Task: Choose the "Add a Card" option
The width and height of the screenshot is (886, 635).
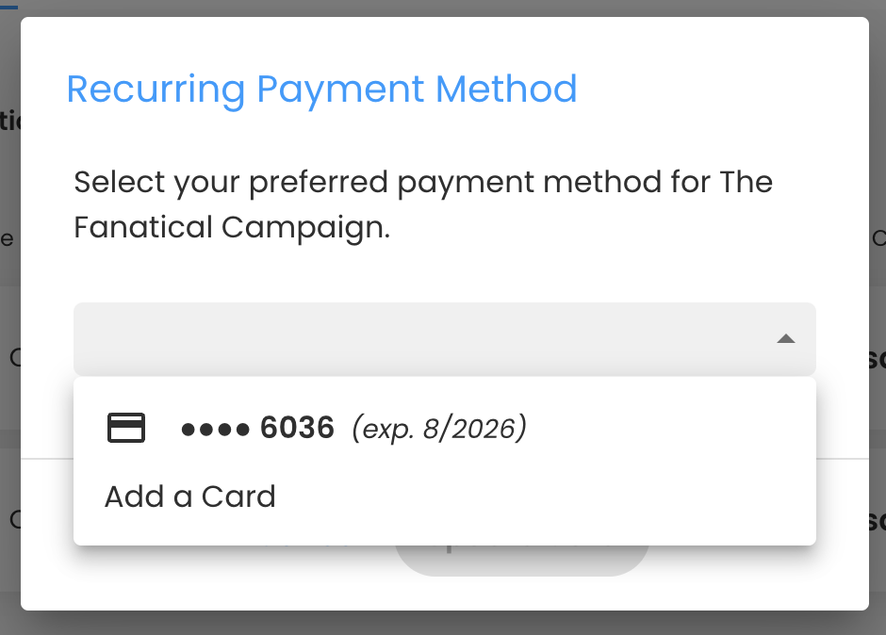Action: point(445,497)
